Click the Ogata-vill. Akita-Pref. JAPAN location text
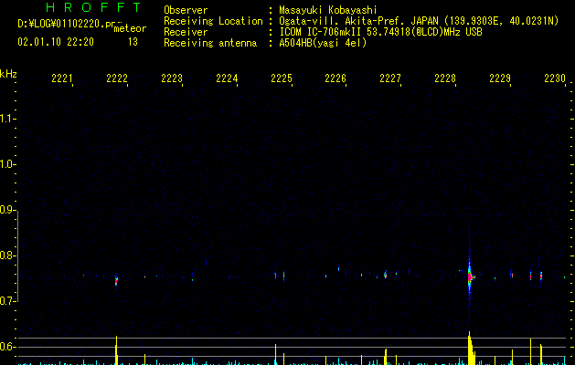Image resolution: width=575 pixels, height=365 pixels. 419,21
